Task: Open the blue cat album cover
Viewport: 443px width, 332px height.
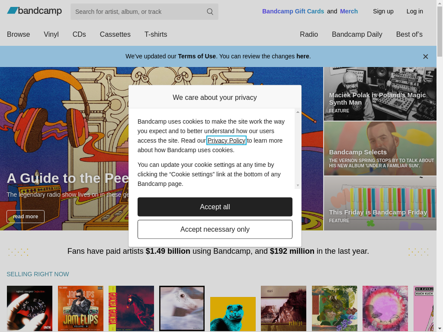Action: coord(233,314)
